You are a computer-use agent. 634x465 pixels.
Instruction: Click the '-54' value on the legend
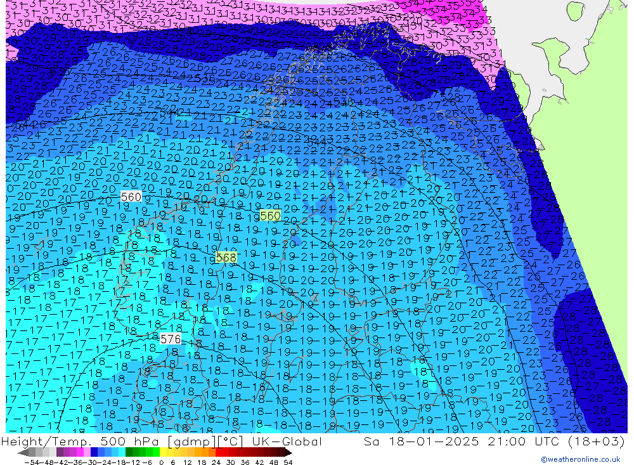click(32, 462)
